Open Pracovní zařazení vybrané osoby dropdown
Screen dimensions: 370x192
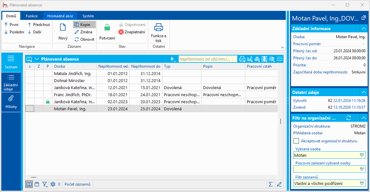click(362, 169)
